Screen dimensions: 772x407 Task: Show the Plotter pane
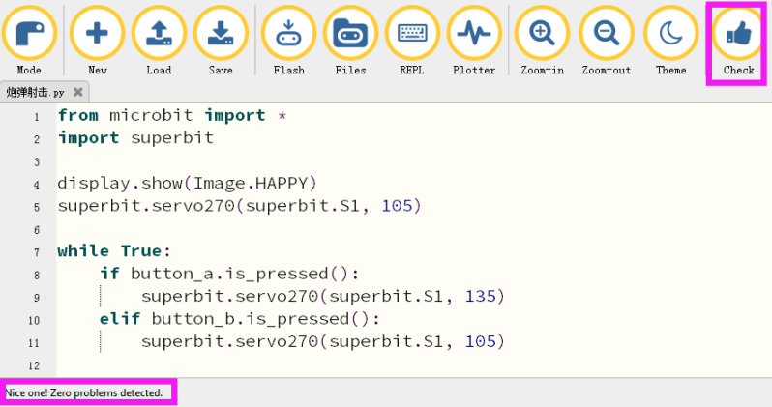point(474,34)
